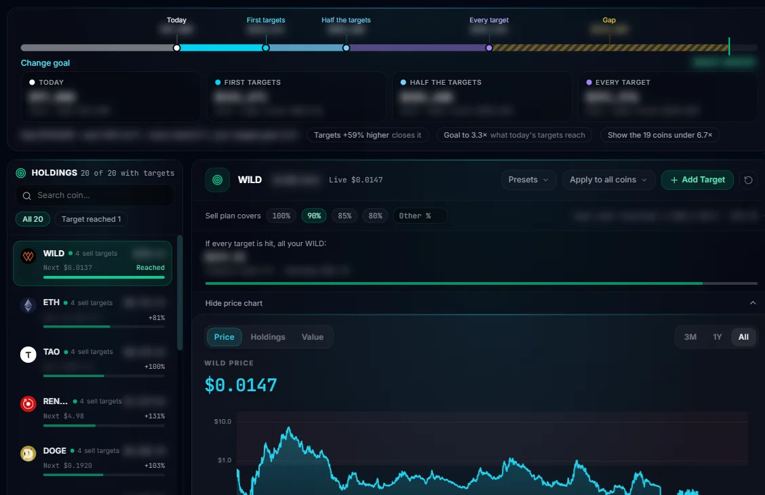Select 80% sell plan coverage
The image size is (765, 495).
375,216
